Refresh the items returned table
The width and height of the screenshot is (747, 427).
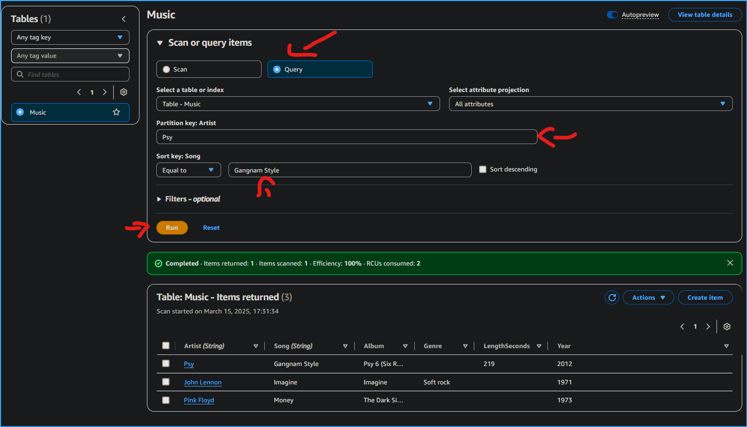tap(612, 298)
